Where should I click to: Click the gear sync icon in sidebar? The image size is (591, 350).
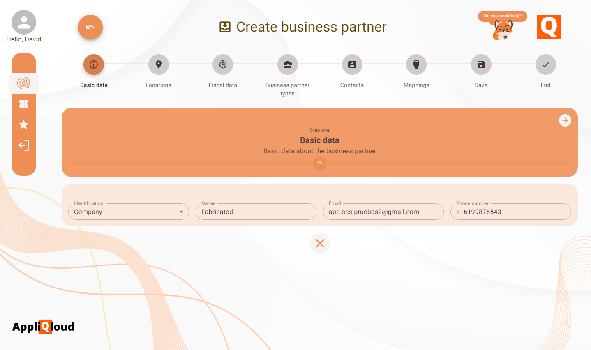coord(23,83)
